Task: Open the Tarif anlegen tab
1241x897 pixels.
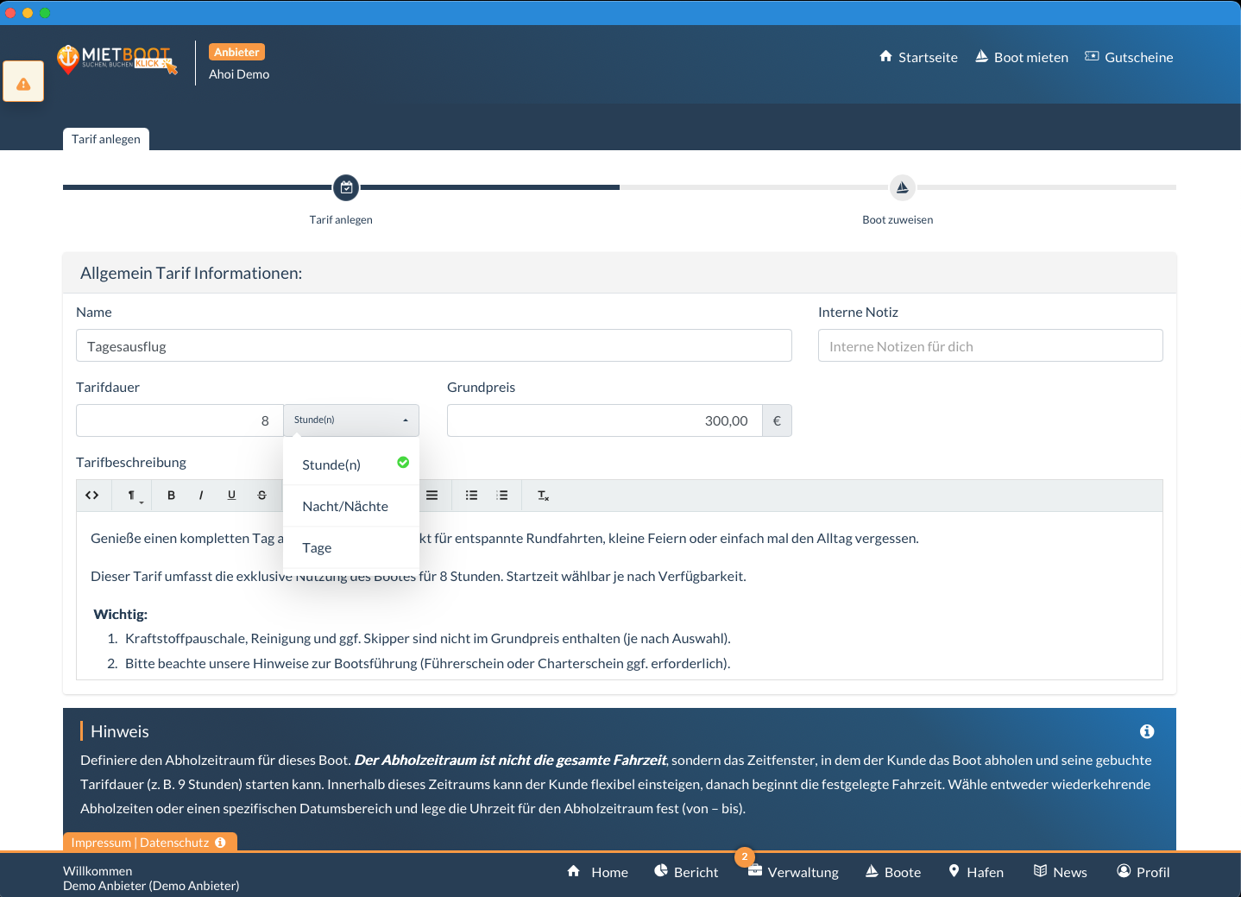Action: pyautogui.click(x=106, y=139)
